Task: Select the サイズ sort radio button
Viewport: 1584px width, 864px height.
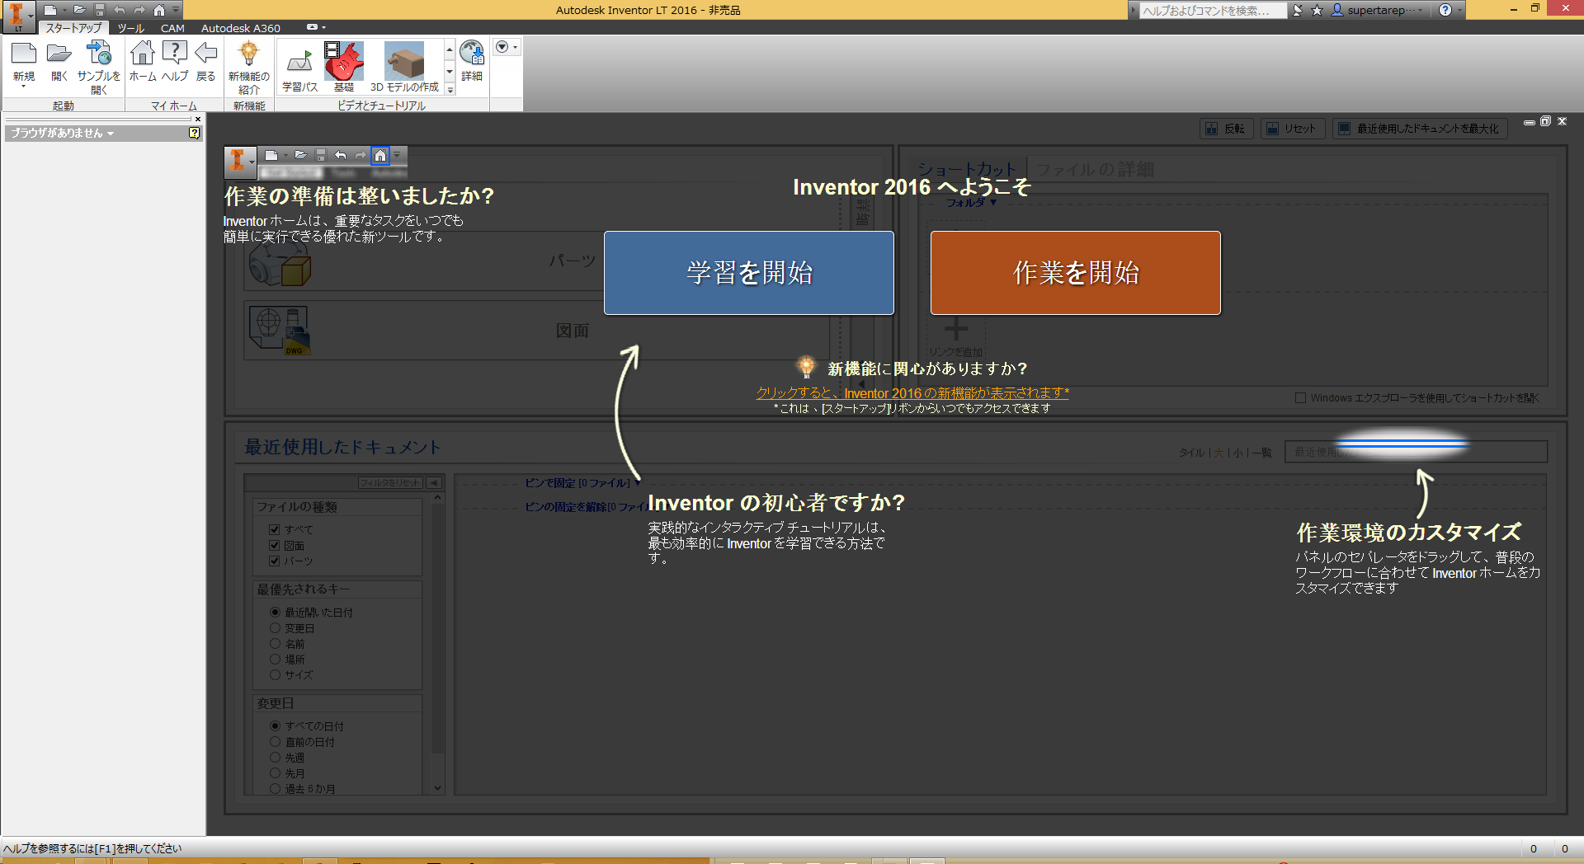Action: pos(276,675)
